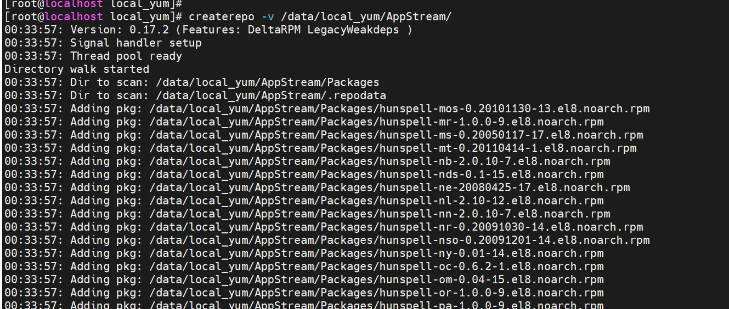
Task: Click the -v flag in createrepo command
Action: coord(268,16)
